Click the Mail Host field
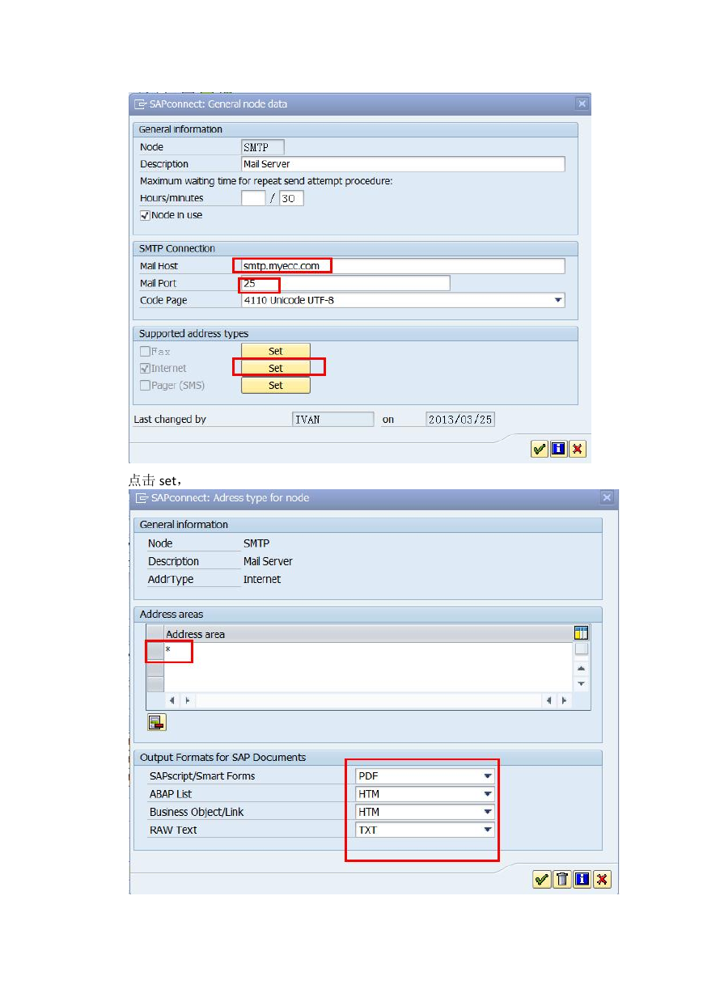Viewport: 703px width, 993px height. coord(403,266)
